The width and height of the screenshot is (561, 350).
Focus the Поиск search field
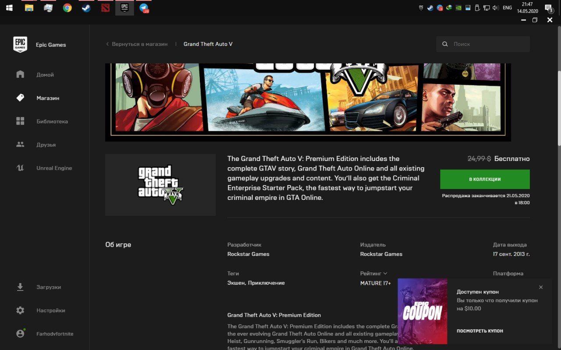(x=483, y=44)
